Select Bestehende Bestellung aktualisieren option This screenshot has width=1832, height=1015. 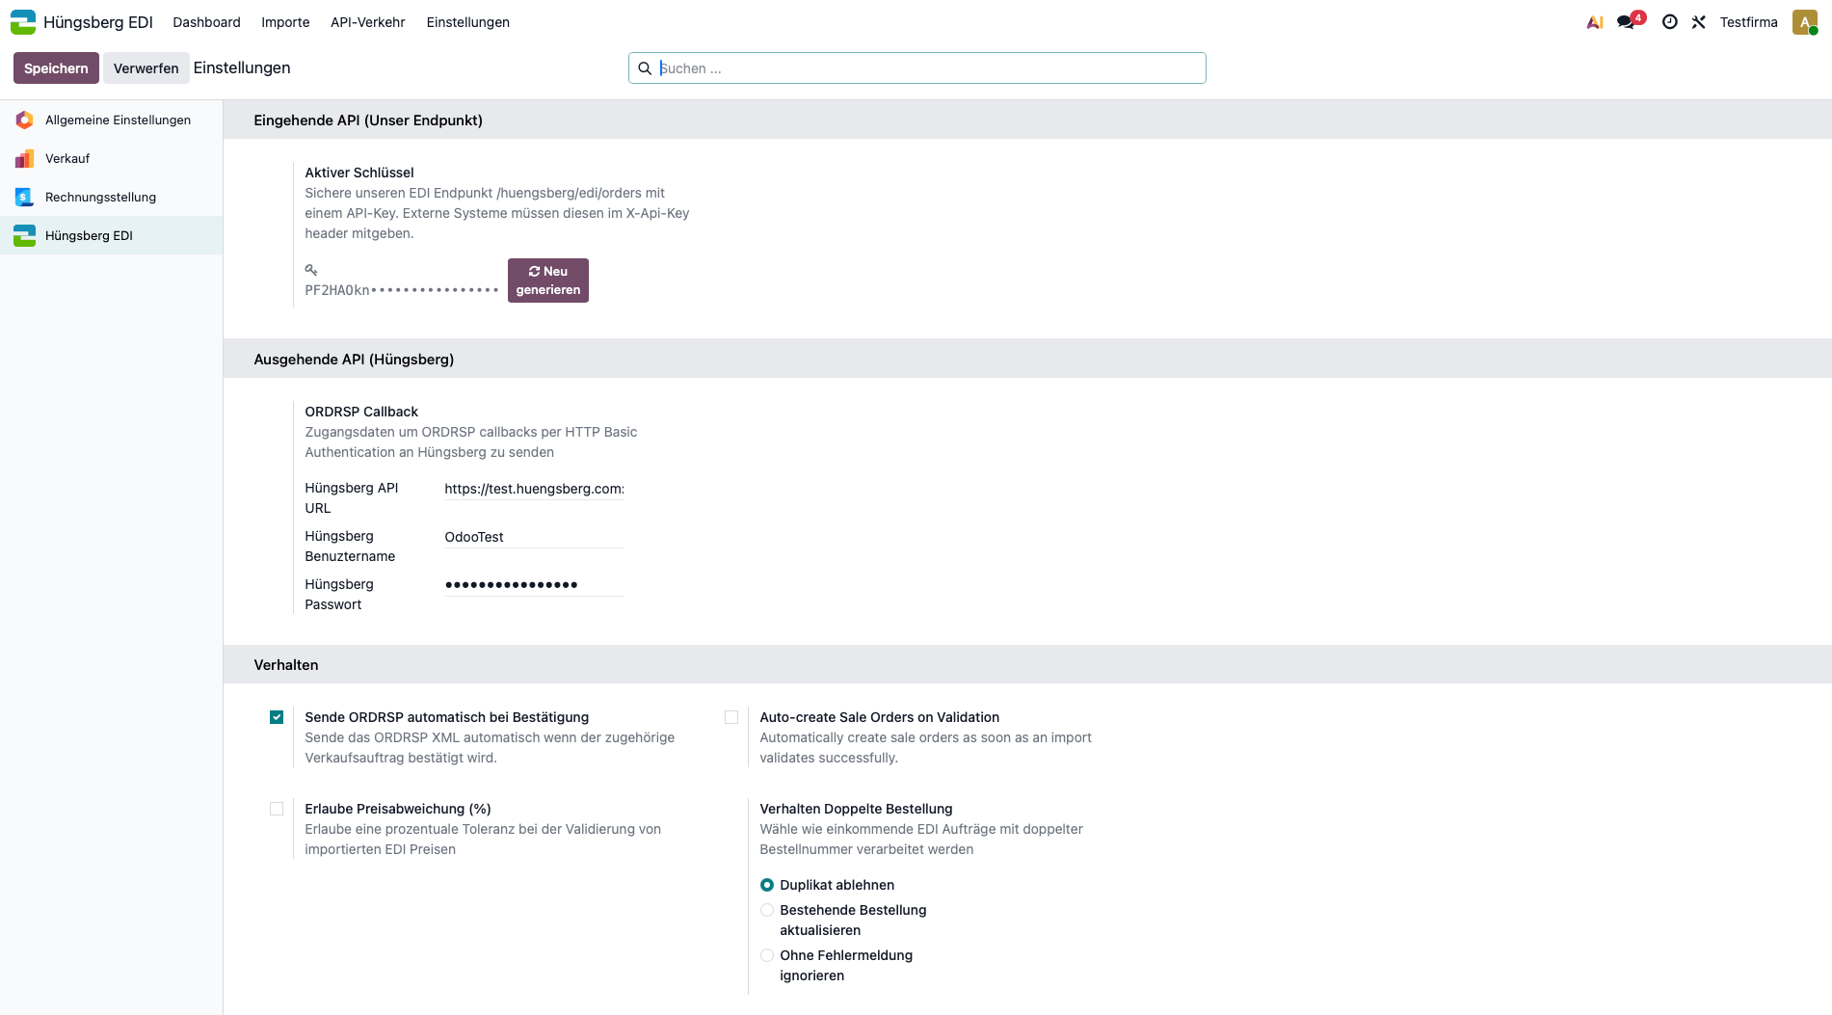[x=767, y=910]
